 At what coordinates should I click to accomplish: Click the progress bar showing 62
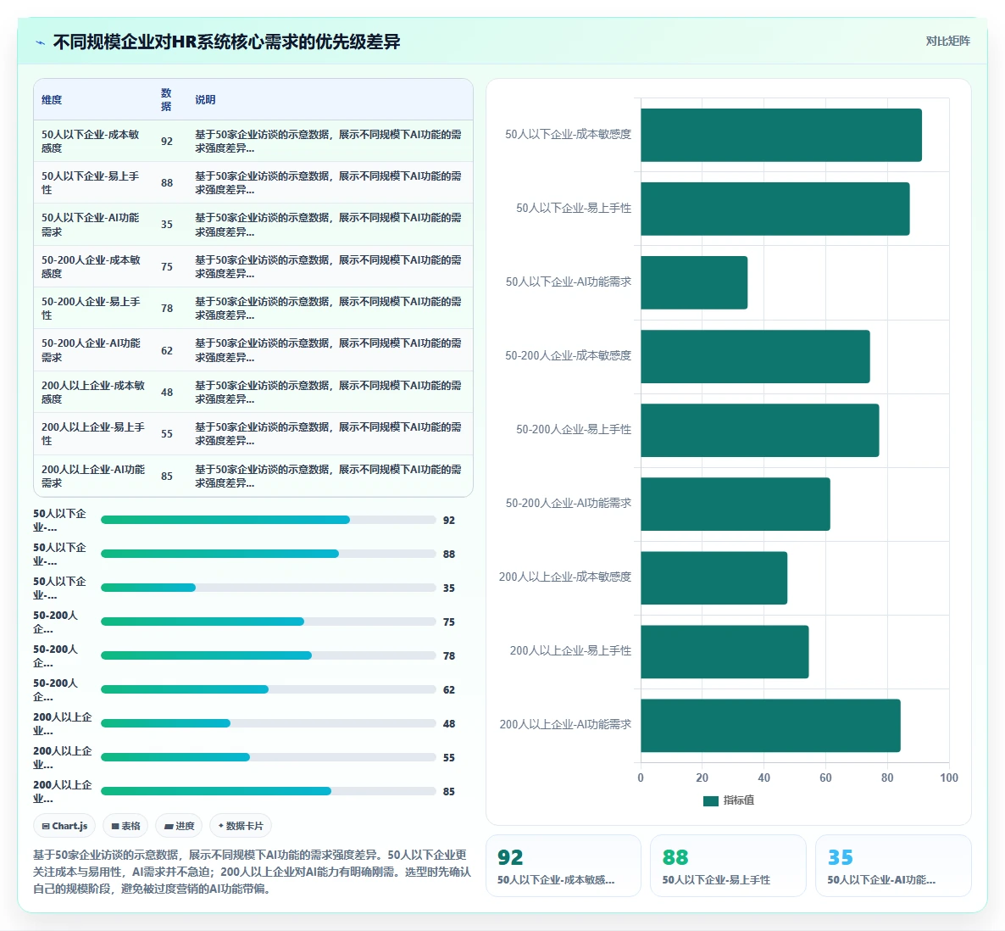269,689
